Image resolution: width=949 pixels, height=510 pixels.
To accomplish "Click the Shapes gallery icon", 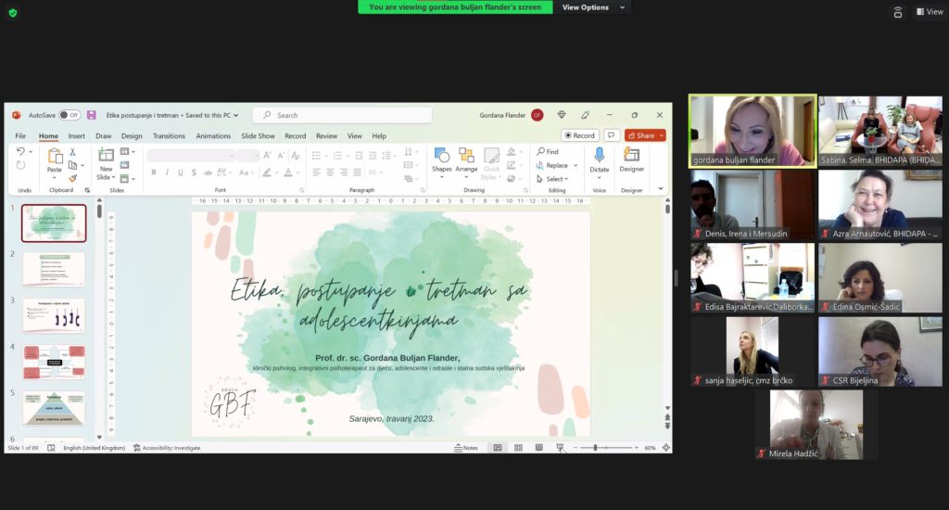I will (x=442, y=159).
